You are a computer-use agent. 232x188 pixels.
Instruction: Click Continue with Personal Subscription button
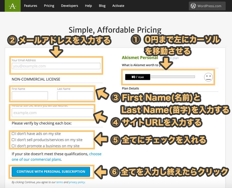51,171
